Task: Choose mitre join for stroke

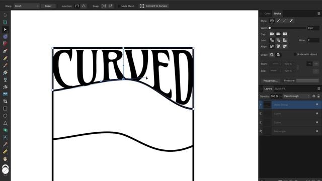Action: coord(285,40)
